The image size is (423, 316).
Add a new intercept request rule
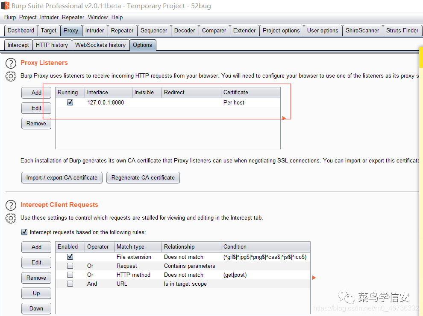coord(36,247)
